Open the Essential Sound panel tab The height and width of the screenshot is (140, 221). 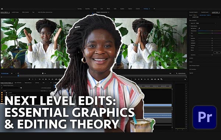pos(205,13)
